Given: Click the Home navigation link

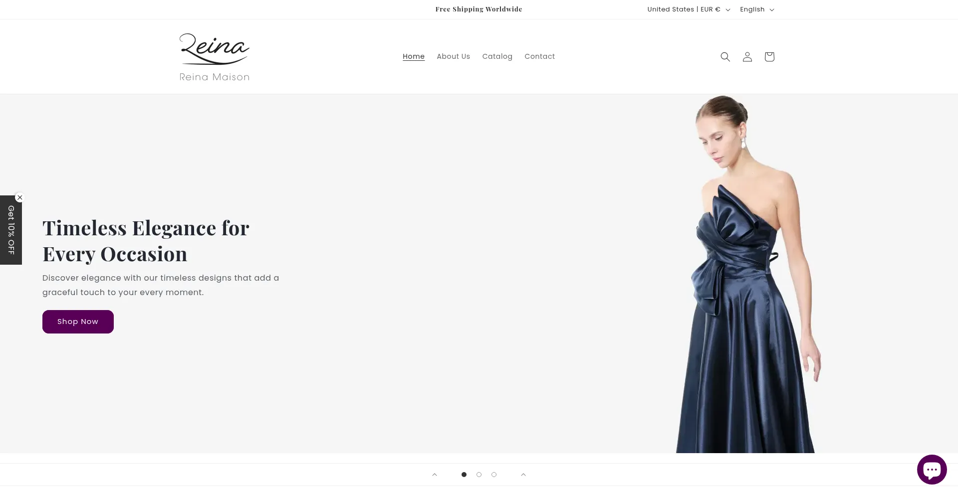Looking at the screenshot, I should [x=414, y=57].
